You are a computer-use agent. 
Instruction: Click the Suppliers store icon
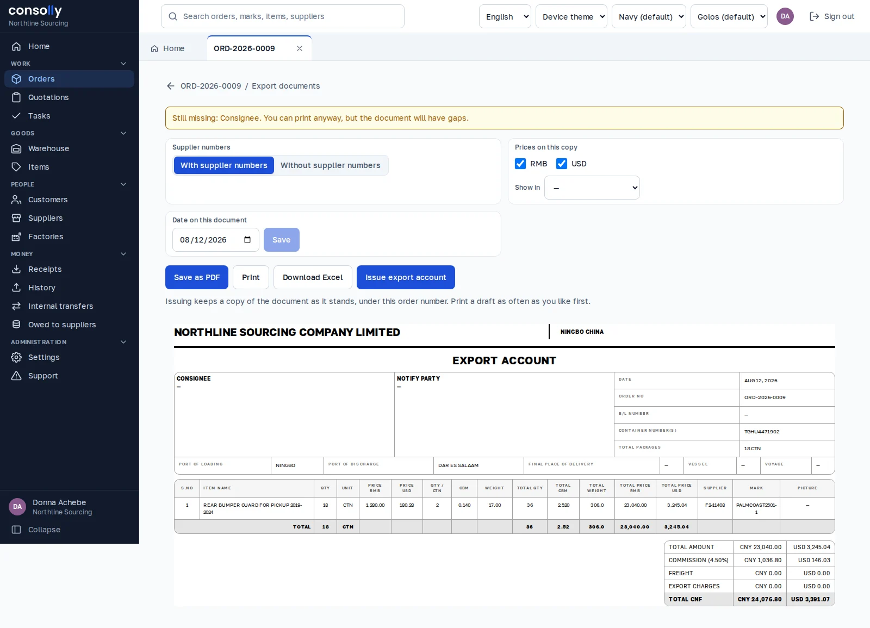pyautogui.click(x=16, y=218)
